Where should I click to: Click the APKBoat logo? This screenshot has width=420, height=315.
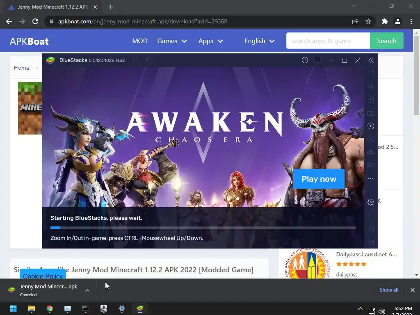tap(29, 41)
